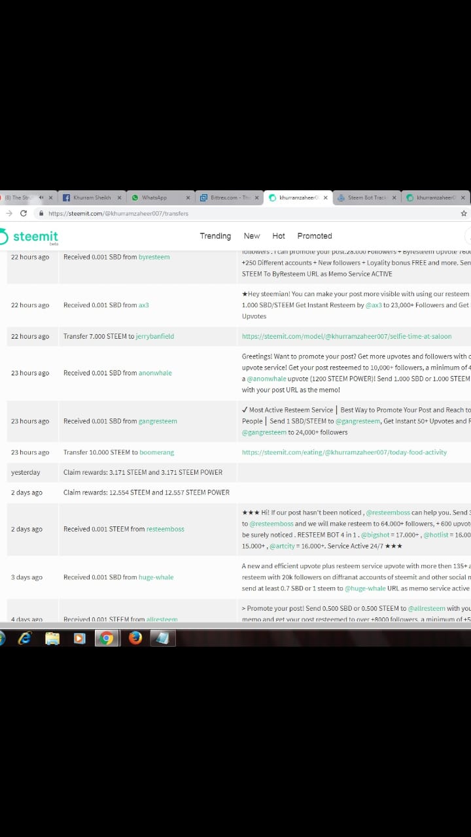Open the Trending feed
The height and width of the screenshot is (837, 471).
pyautogui.click(x=215, y=236)
